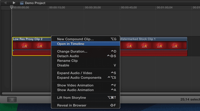Click the Demo Project clapperboard icon
The image size is (200, 111).
pos(22,3)
